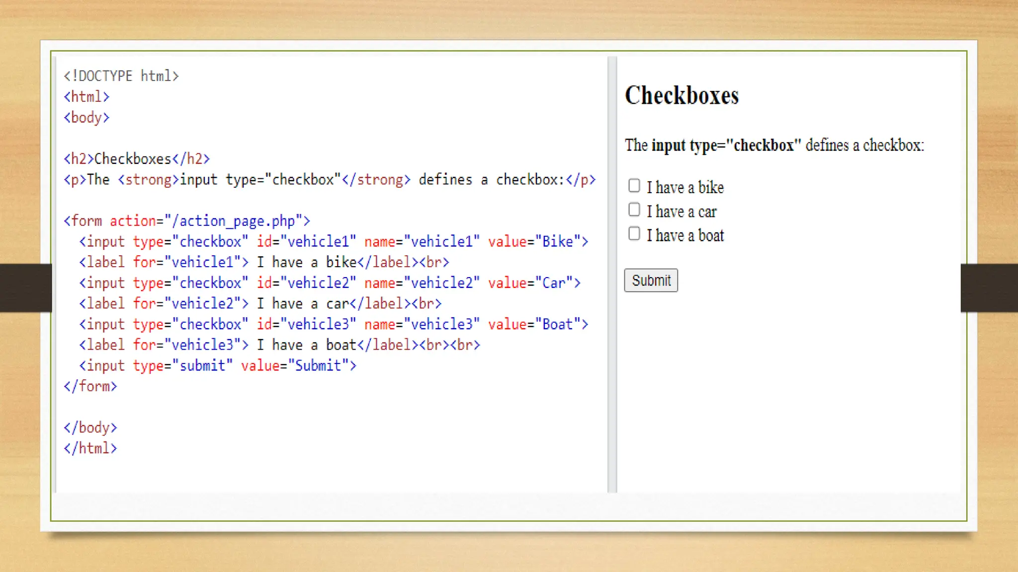Screen dimensions: 1018x572
Task: Click the input type="submit" code line
Action: [218, 366]
